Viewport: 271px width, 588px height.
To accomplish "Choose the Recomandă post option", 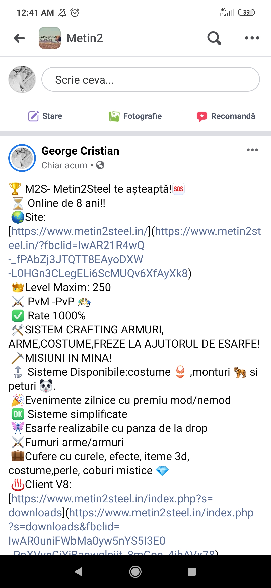I will tap(226, 116).
